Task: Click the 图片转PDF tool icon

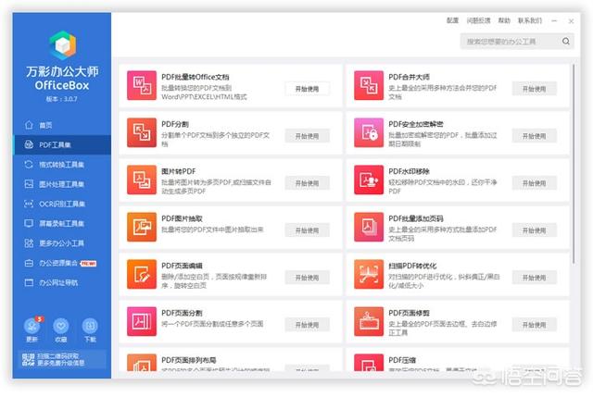Action: pos(142,178)
